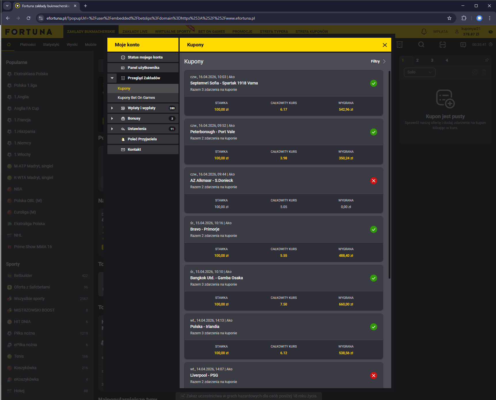This screenshot has width=496, height=400.
Task: Click the coupons list scrollbar
Action: [x=389, y=175]
